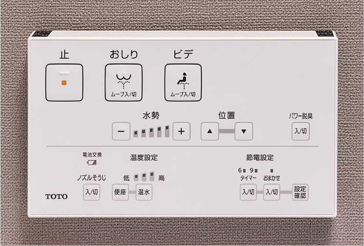Move nozzle 位置 back with down arrow
Image resolution: width=364 pixels, height=246 pixels.
[x=244, y=131]
